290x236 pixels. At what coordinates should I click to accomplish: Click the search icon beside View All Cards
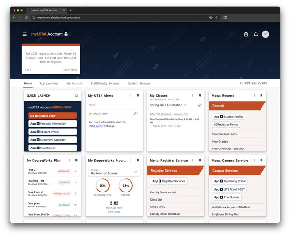[241, 83]
